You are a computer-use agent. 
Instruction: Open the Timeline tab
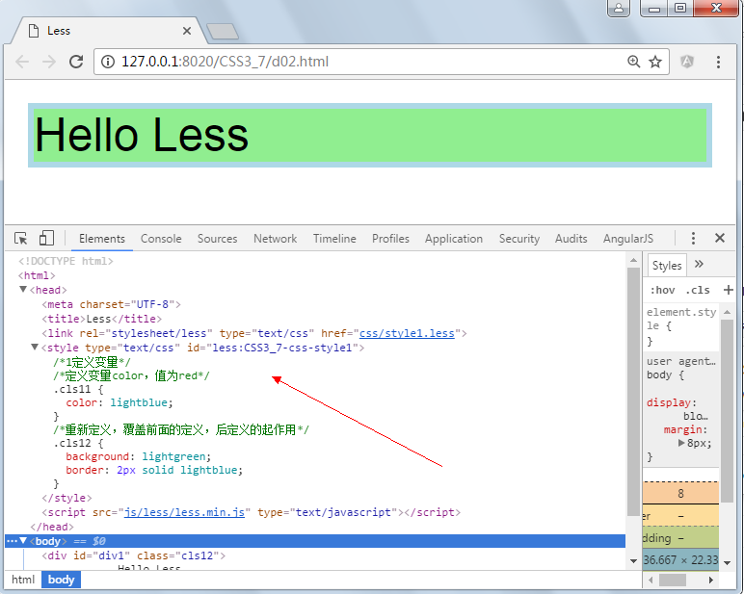click(334, 239)
